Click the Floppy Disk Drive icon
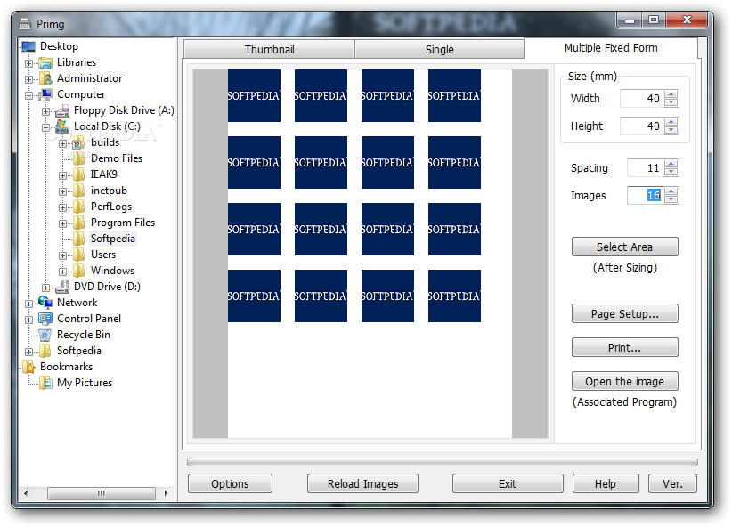 (x=62, y=110)
